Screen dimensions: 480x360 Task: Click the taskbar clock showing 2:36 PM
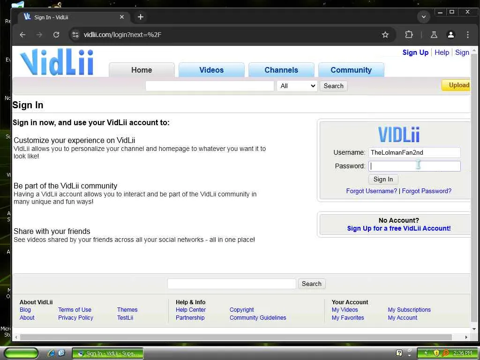click(x=462, y=353)
